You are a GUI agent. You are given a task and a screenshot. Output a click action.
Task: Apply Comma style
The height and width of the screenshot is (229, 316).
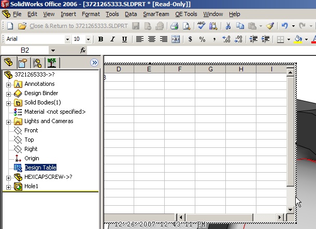214,39
